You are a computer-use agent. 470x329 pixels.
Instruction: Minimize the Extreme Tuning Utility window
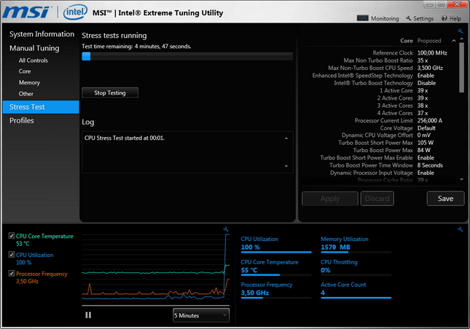(429, 4)
